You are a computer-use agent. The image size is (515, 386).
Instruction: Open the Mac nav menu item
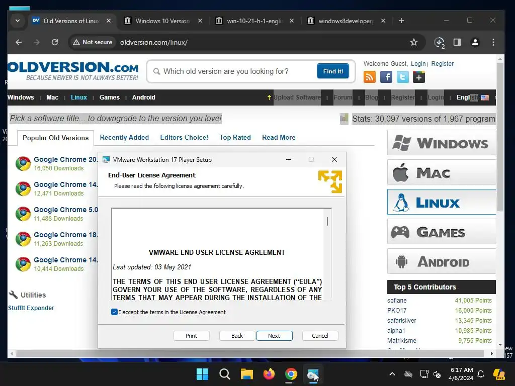pos(52,98)
